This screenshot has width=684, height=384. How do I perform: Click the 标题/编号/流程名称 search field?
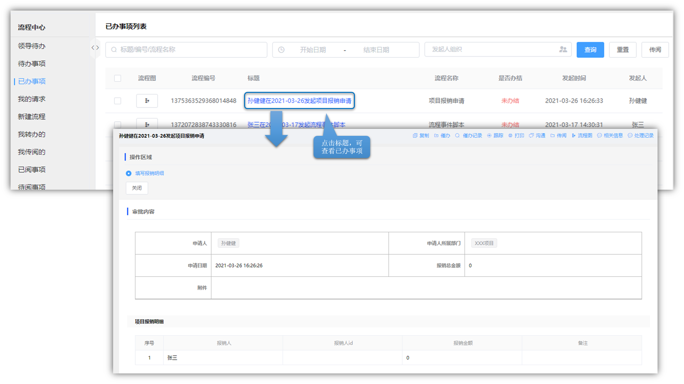186,50
